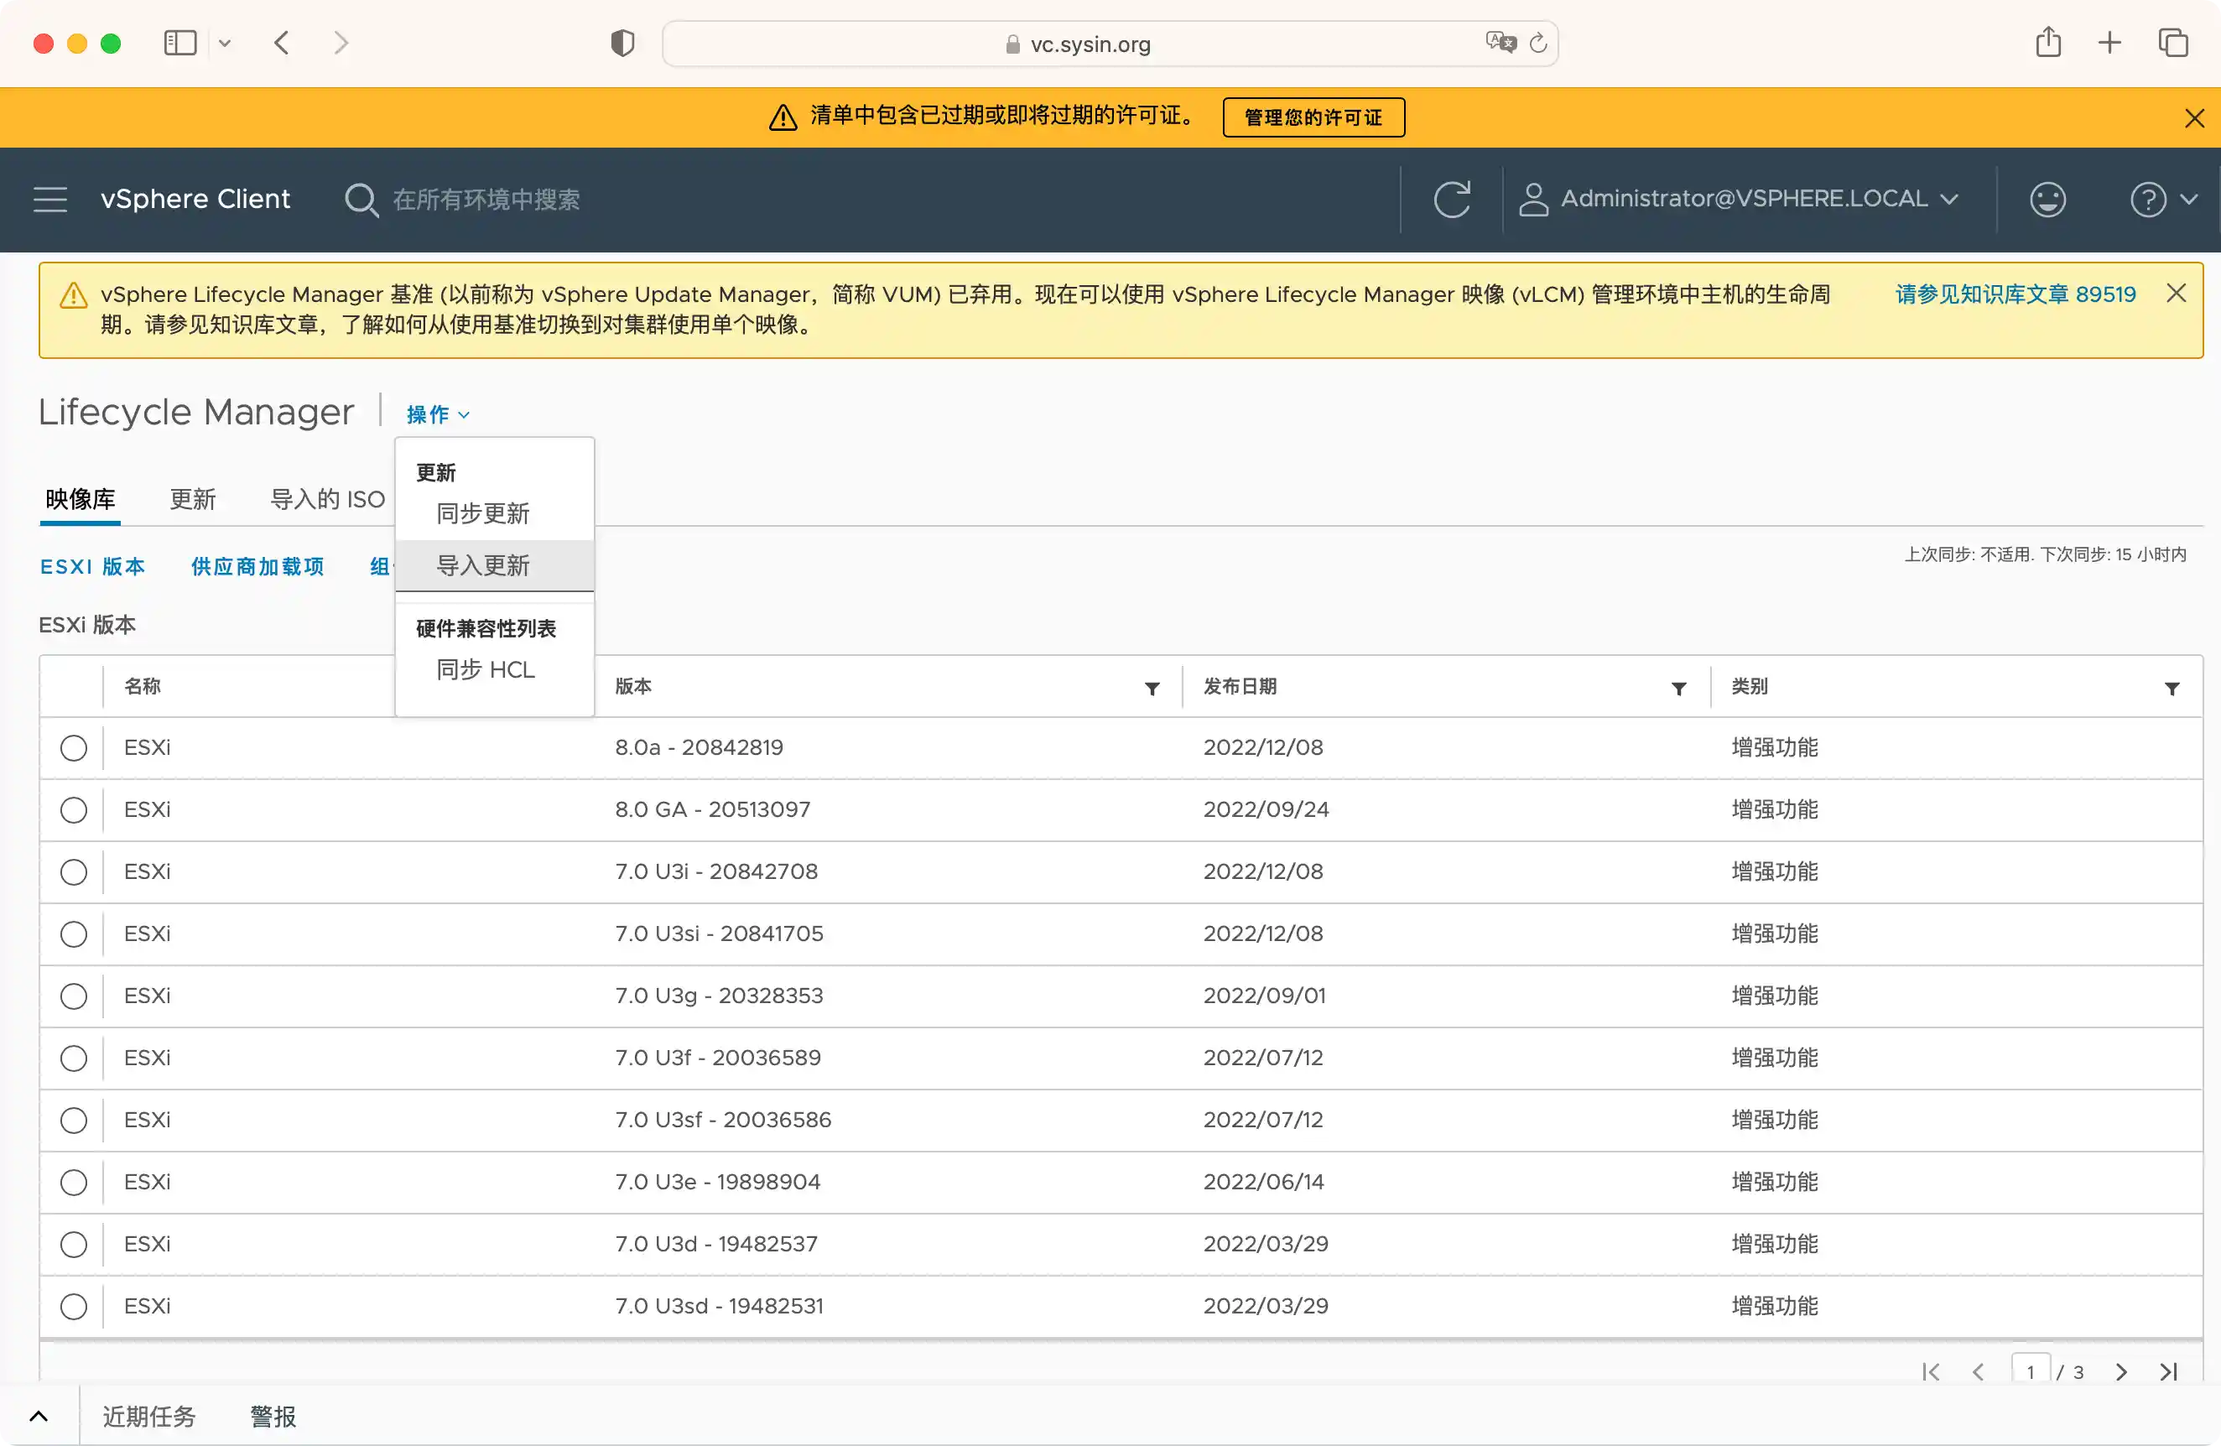Select the ESXi 7.0 U3i - 20842708 radio button

point(74,871)
